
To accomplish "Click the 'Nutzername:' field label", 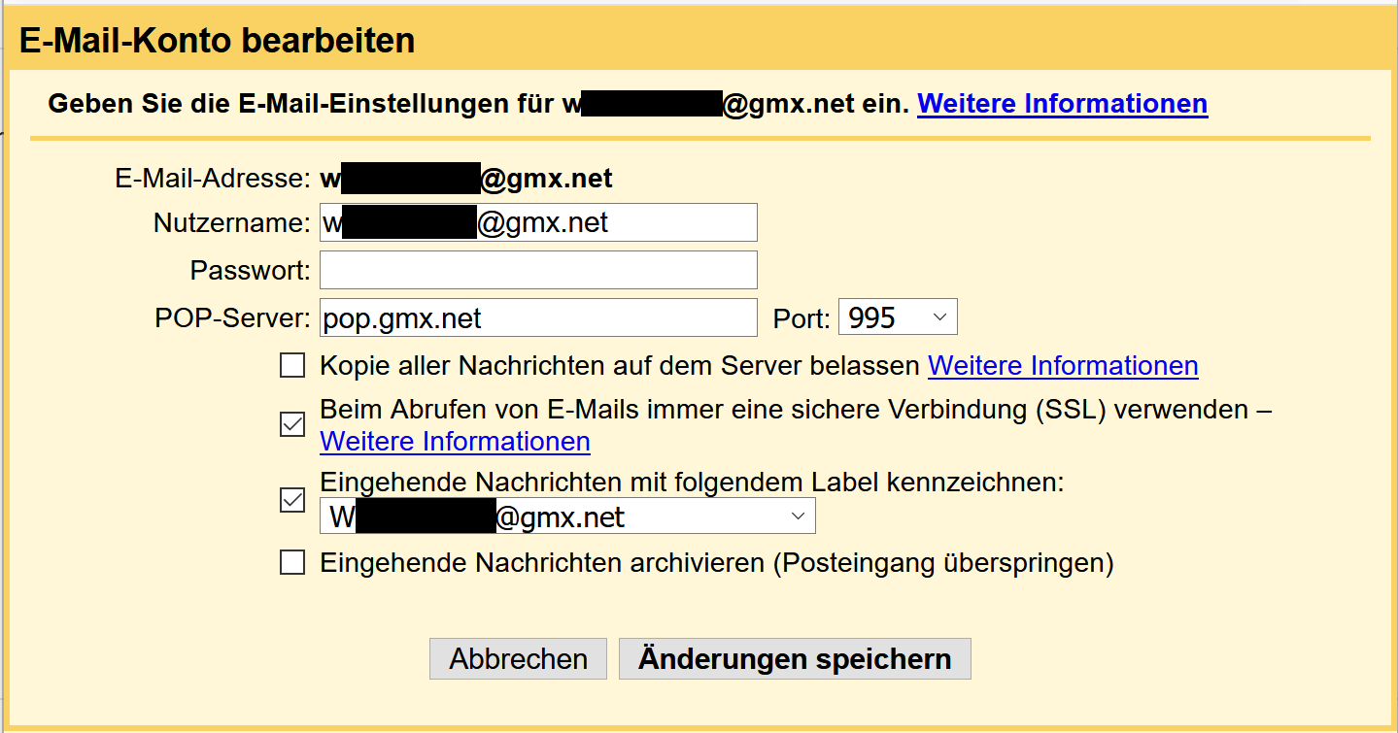I will 231,223.
